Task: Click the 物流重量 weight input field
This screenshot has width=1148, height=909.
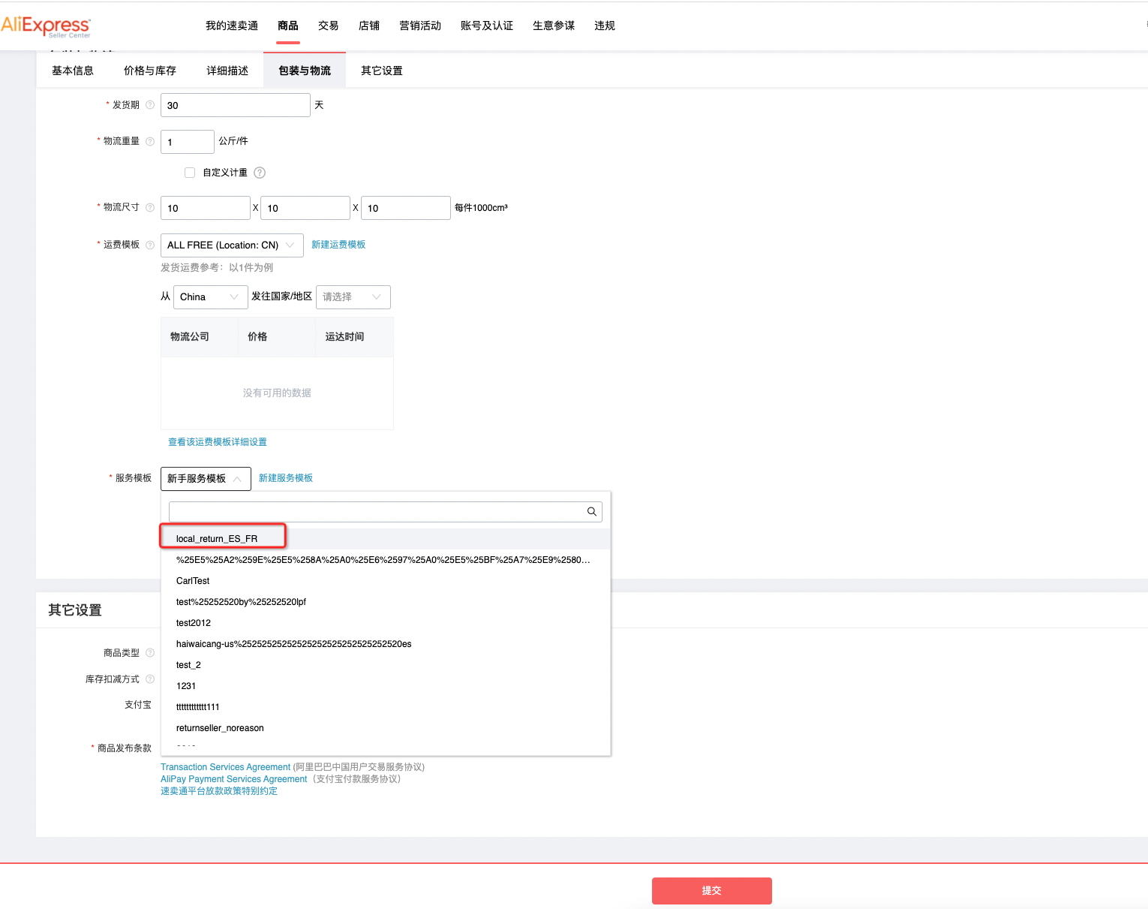Action: point(188,142)
